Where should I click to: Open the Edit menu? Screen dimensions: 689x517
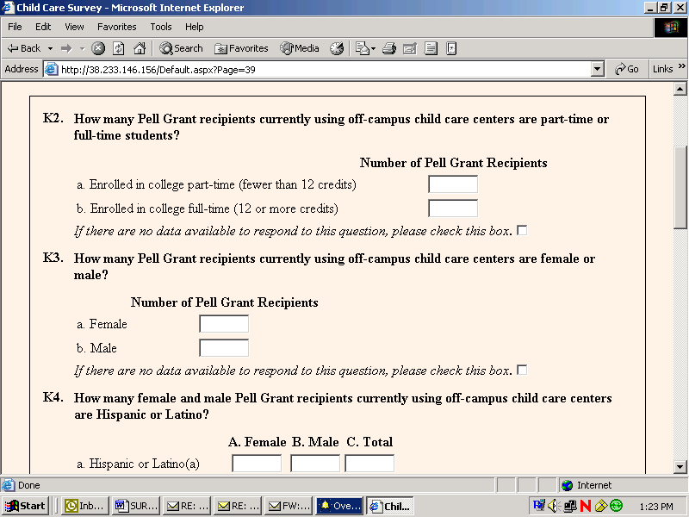(x=43, y=27)
